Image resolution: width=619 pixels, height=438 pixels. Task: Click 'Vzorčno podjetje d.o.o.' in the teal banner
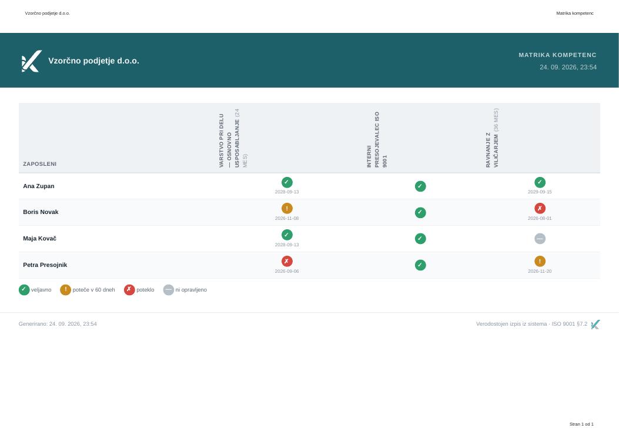[x=93, y=61]
